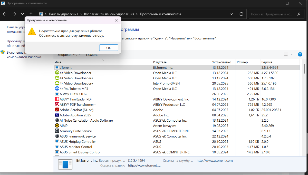308x175 pixels.
Task: Sort by 'Установлено' column header
Action: pyautogui.click(x=223, y=62)
